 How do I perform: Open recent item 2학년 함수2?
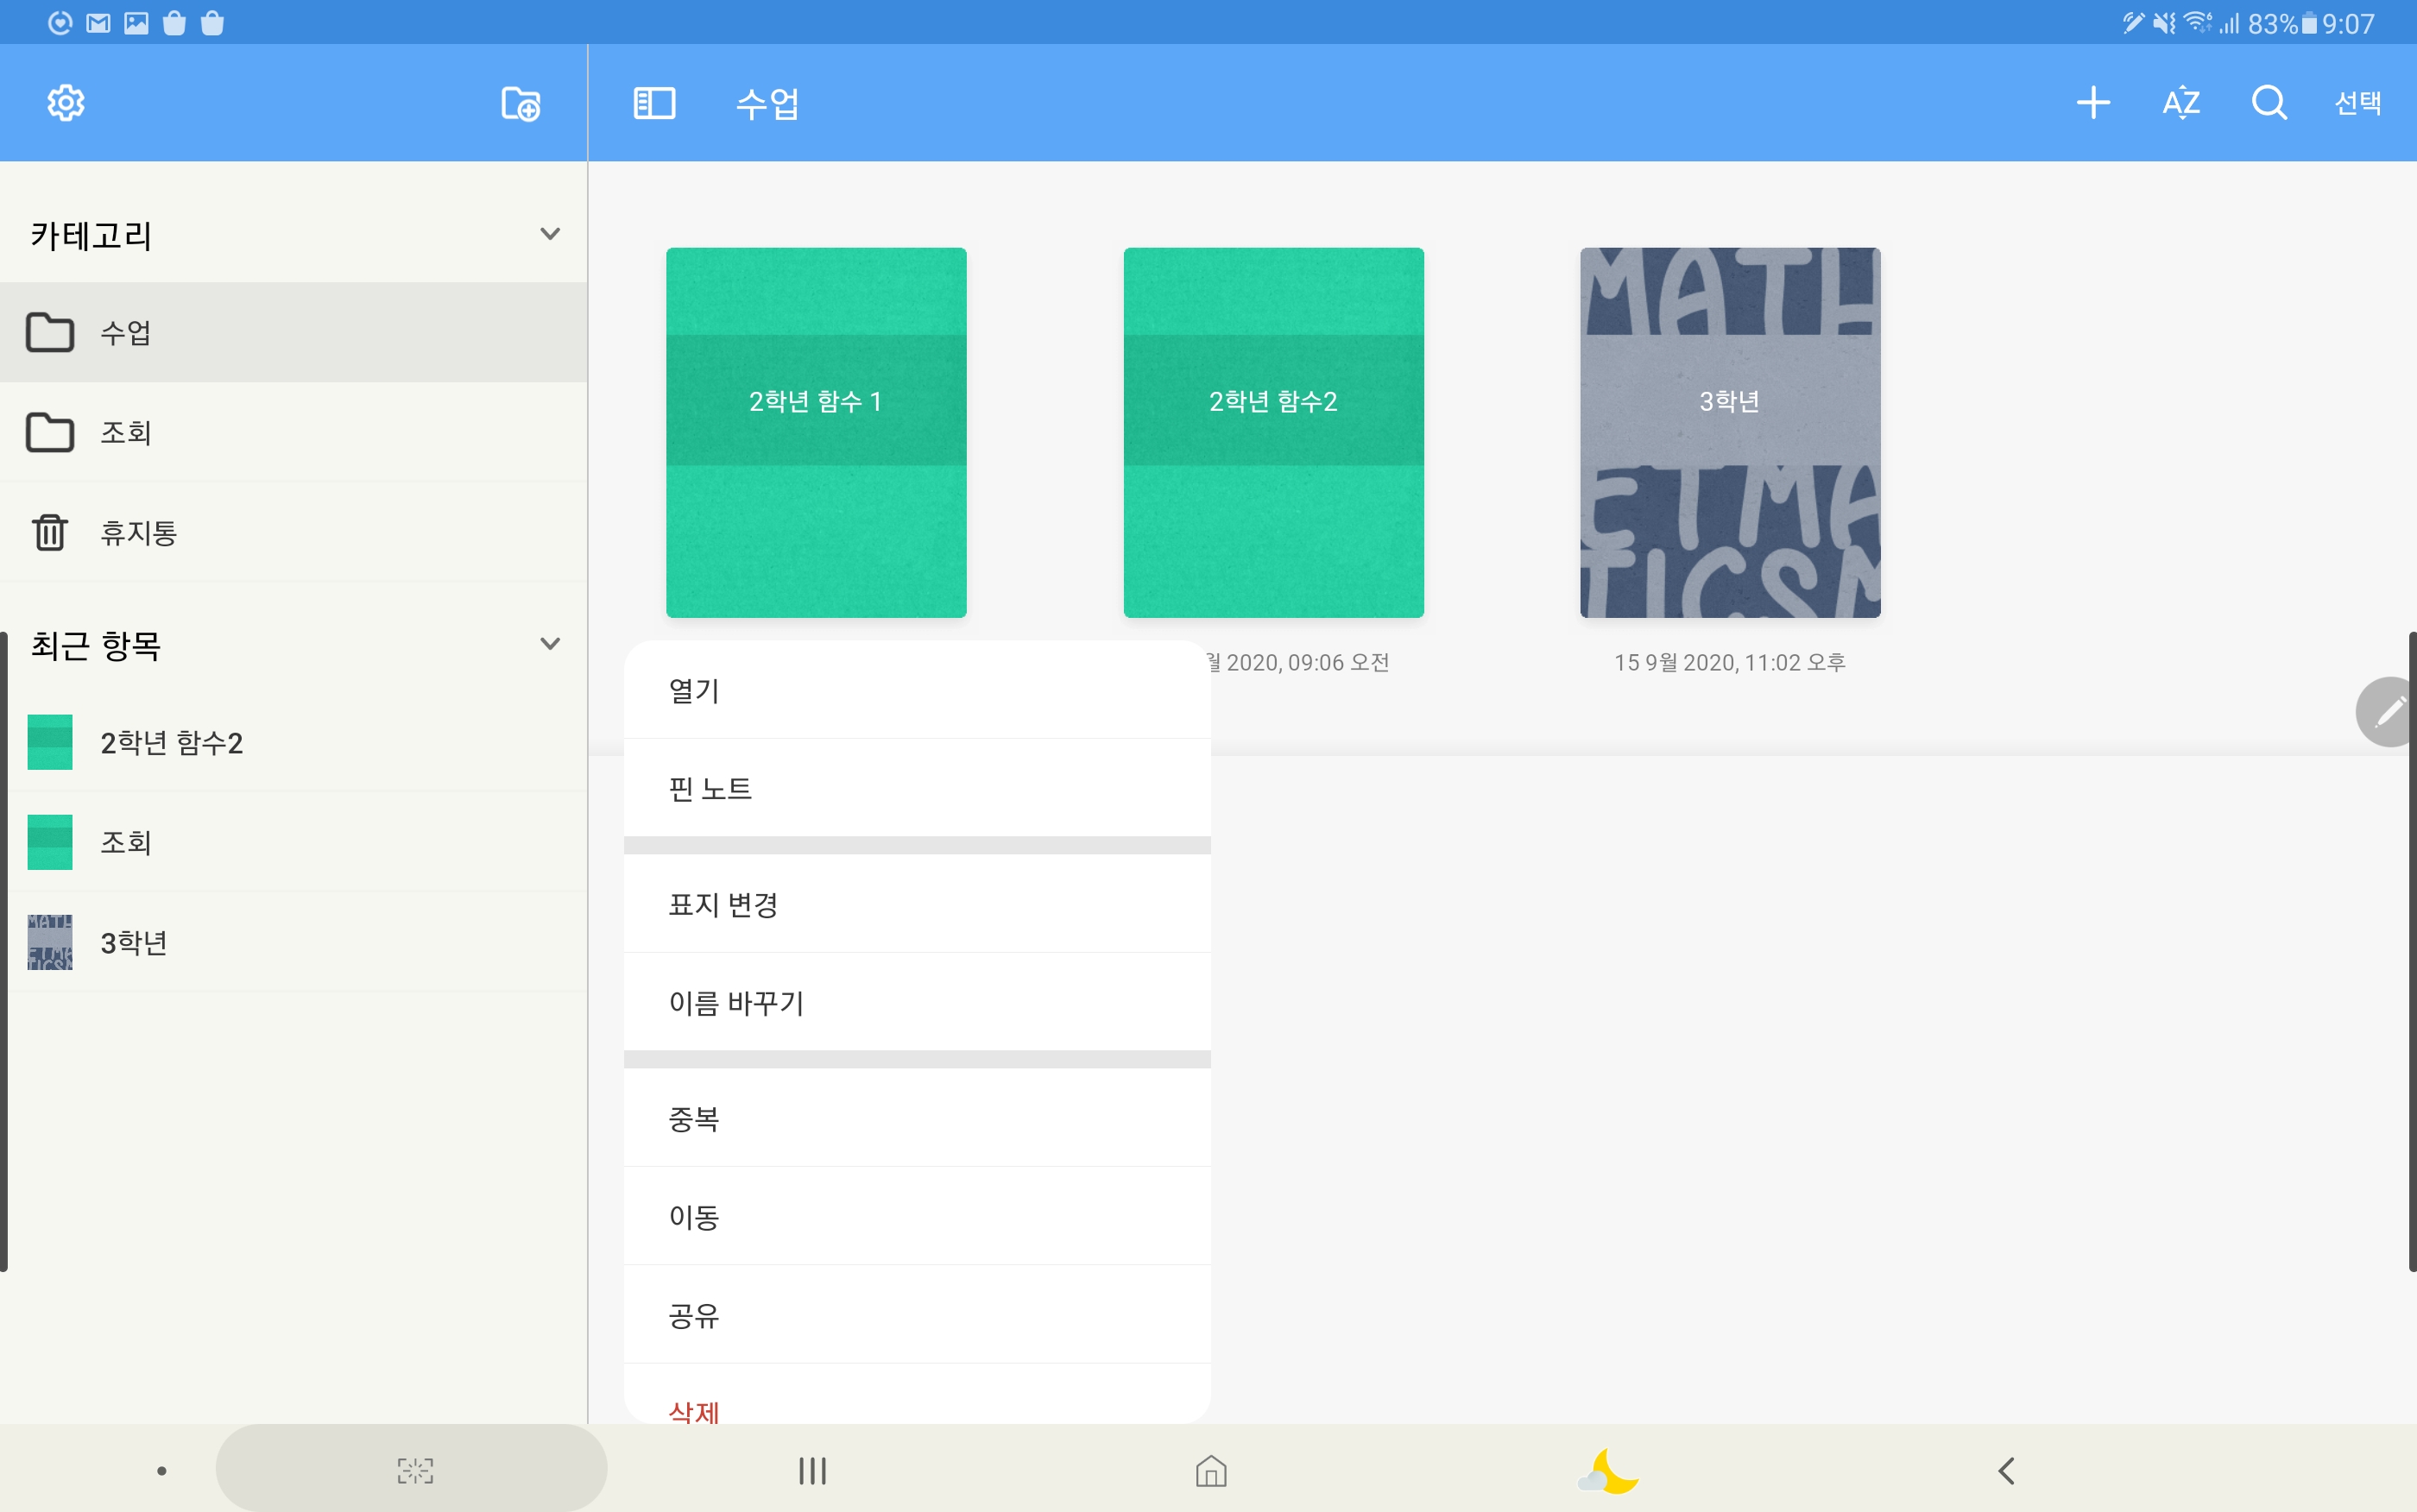171,742
